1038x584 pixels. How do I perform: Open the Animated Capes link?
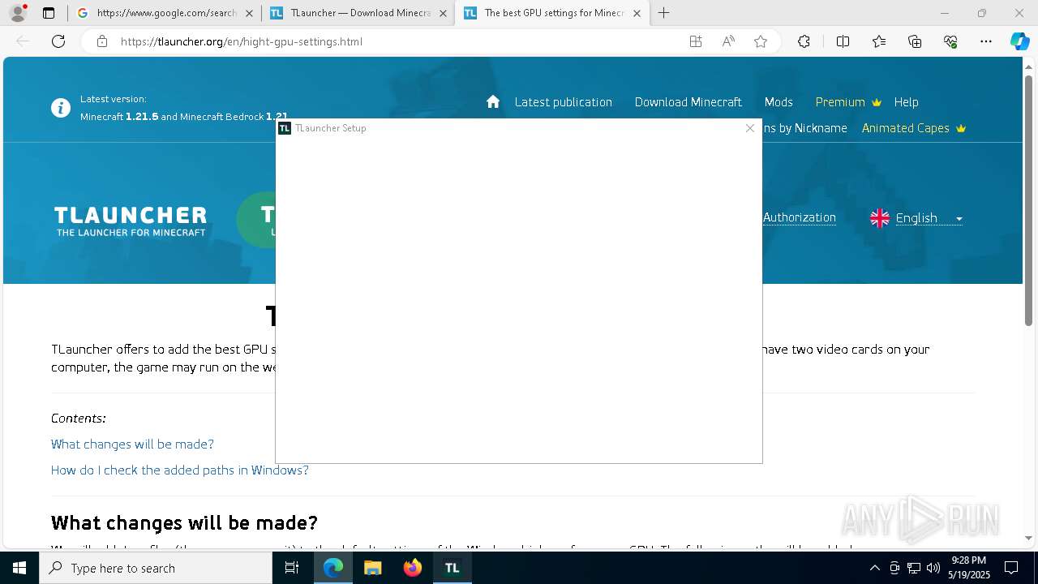point(914,128)
